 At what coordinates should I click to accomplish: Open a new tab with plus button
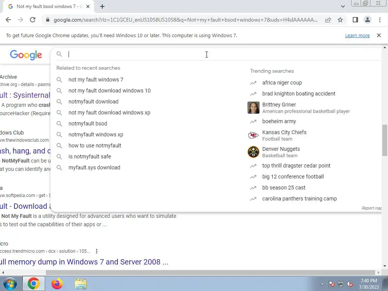[x=102, y=6]
